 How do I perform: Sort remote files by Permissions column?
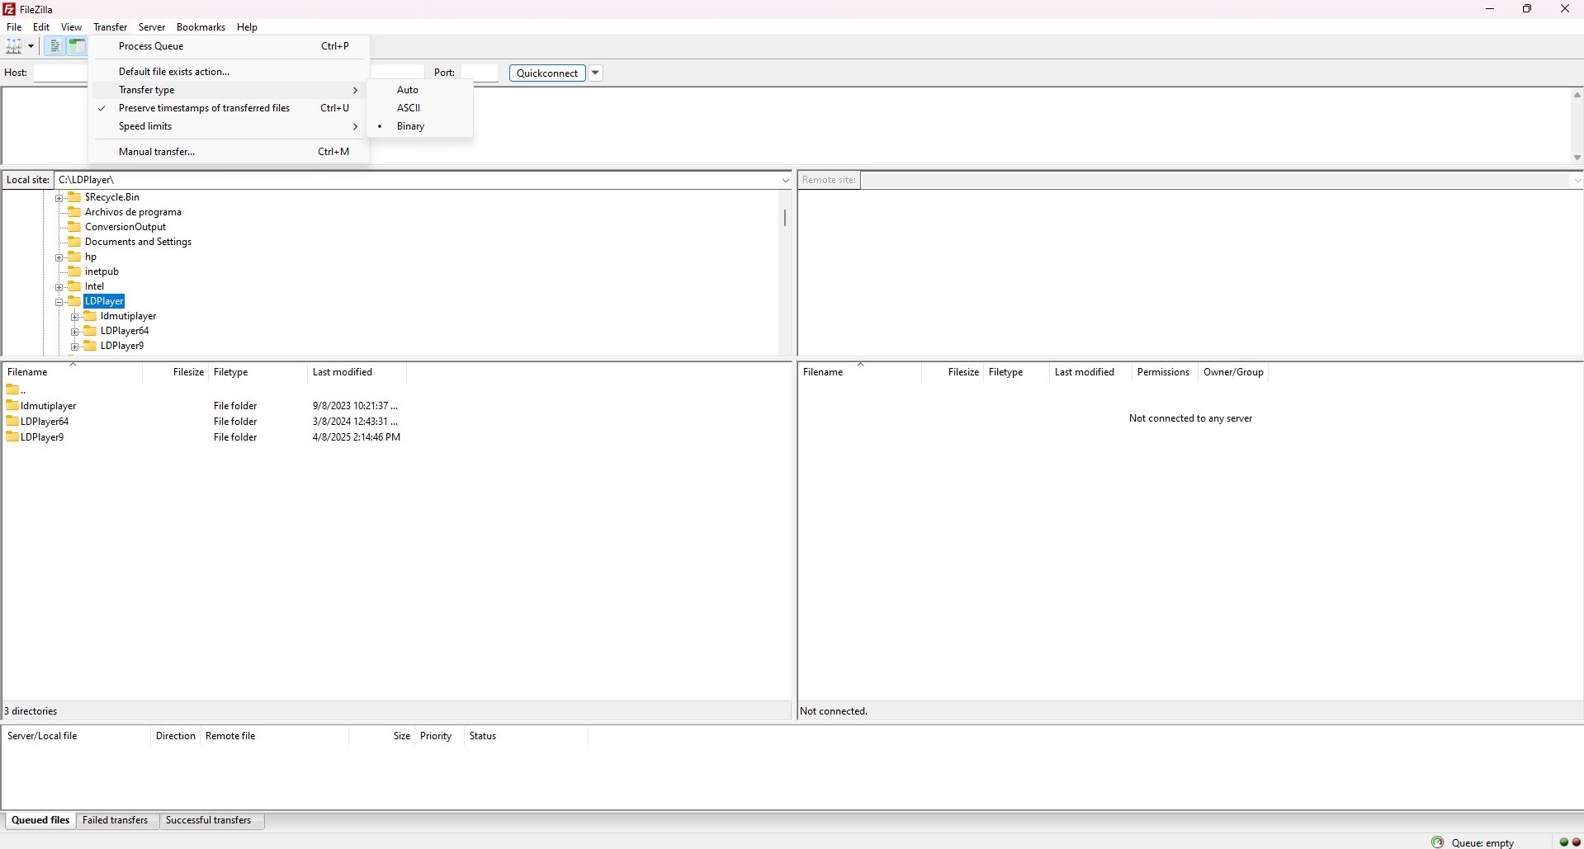click(x=1164, y=372)
